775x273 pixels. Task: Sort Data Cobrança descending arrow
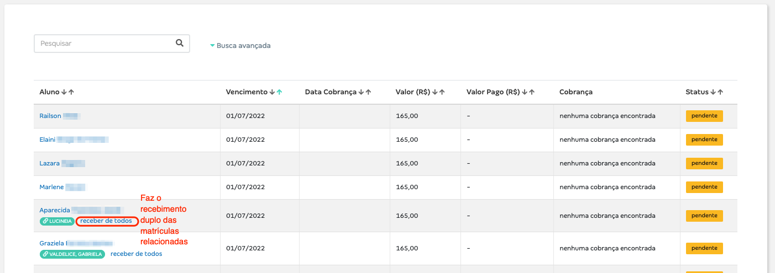pyautogui.click(x=362, y=92)
